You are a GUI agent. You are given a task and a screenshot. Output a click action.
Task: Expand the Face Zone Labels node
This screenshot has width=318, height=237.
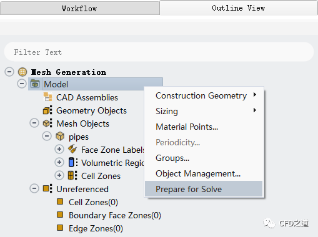coord(59,149)
